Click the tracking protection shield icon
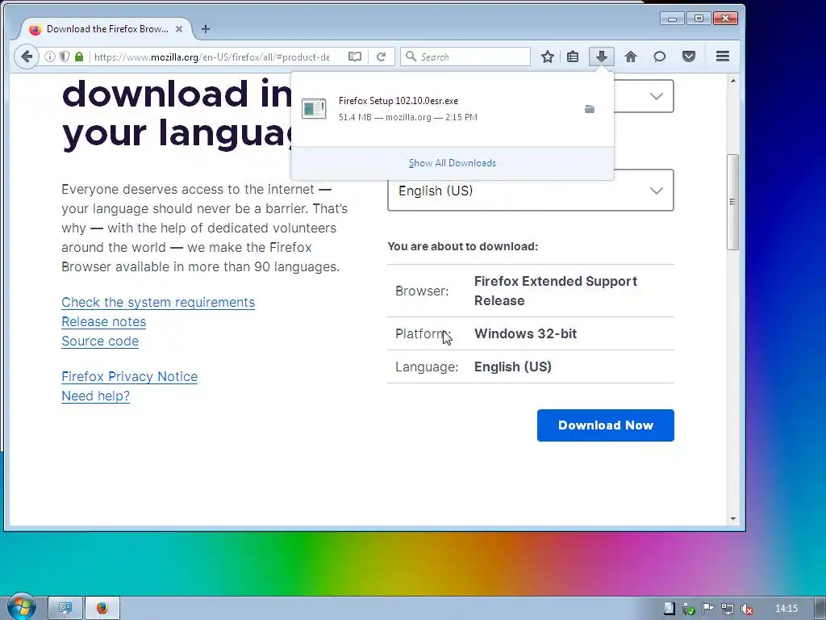Image resolution: width=826 pixels, height=620 pixels. tap(65, 57)
